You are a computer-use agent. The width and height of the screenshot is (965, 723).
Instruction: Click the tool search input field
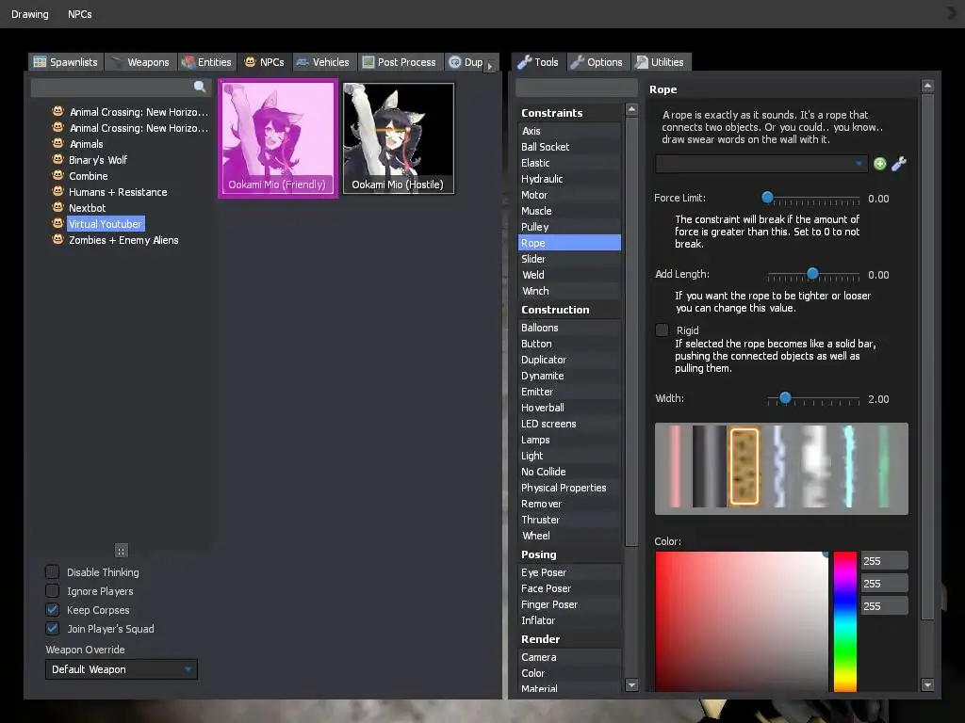click(576, 88)
